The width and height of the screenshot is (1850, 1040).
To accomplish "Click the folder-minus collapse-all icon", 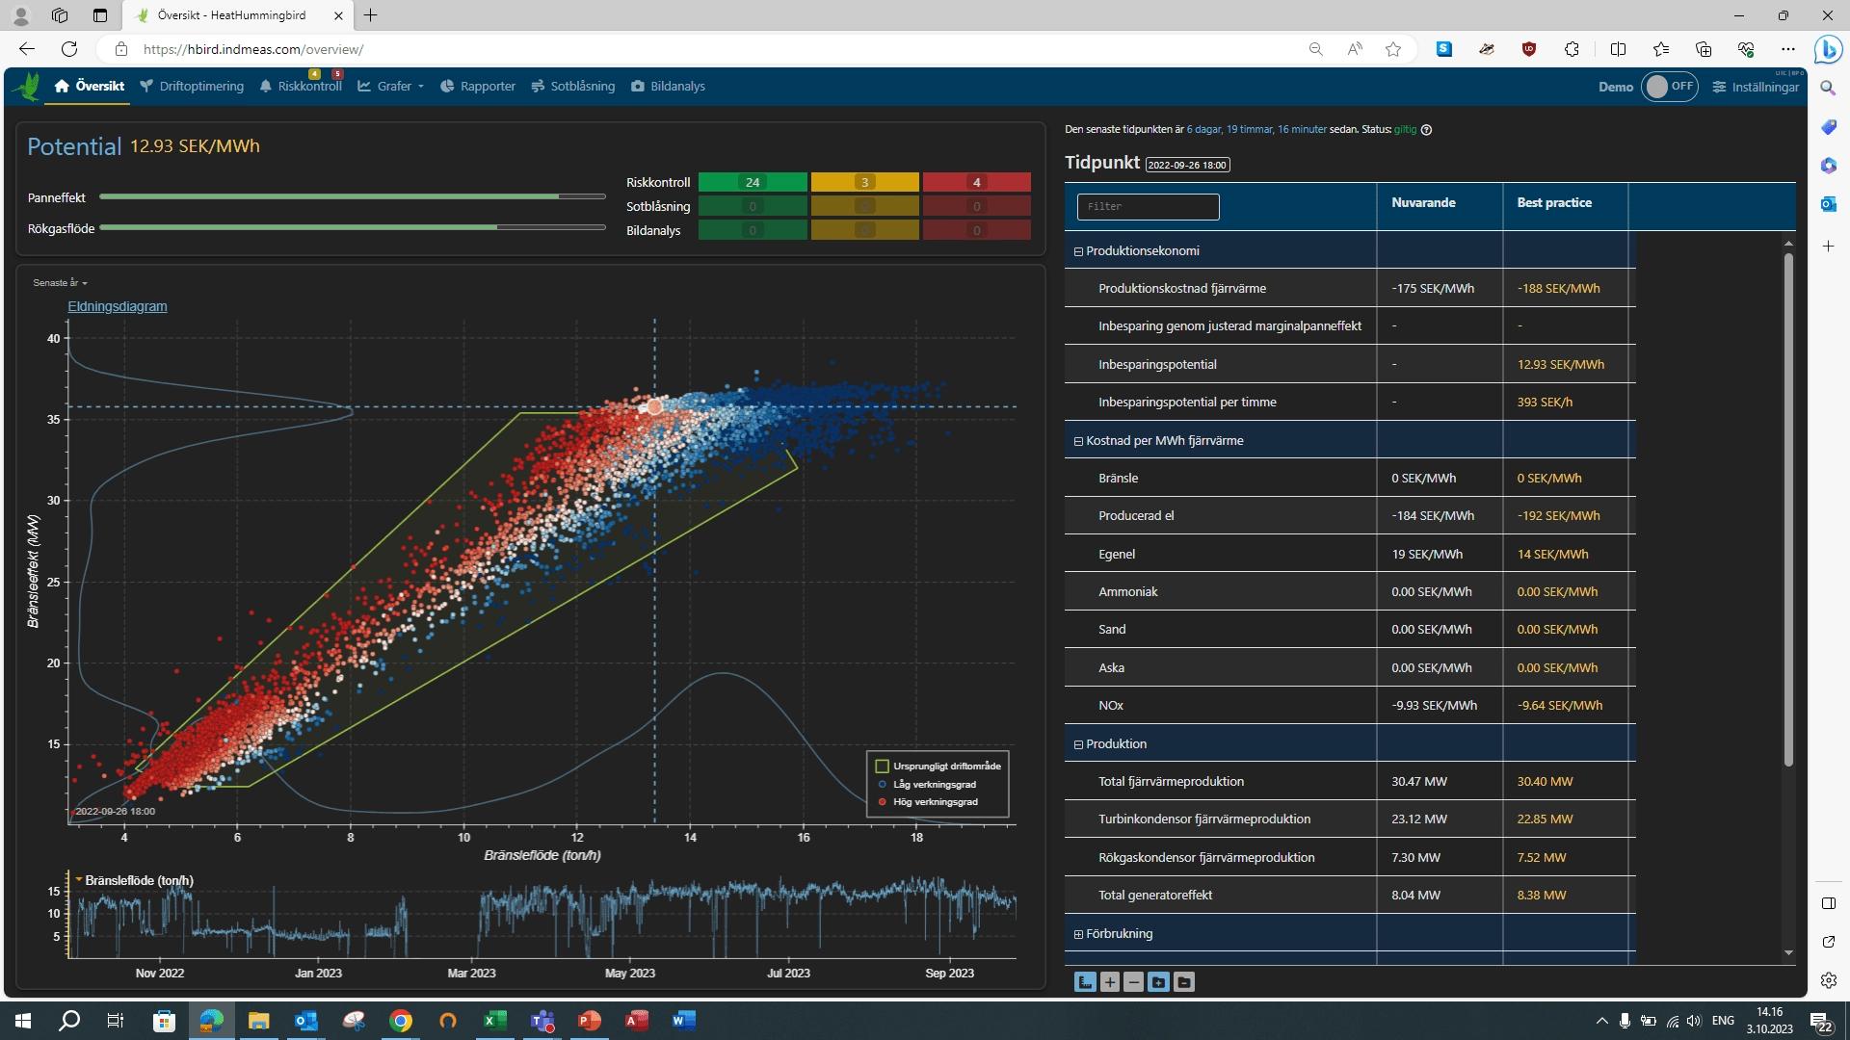I will pos(1184,982).
